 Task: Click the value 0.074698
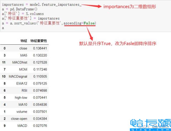click(x=40, y=91)
